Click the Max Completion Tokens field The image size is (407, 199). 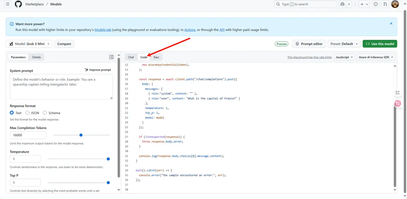coord(28,135)
